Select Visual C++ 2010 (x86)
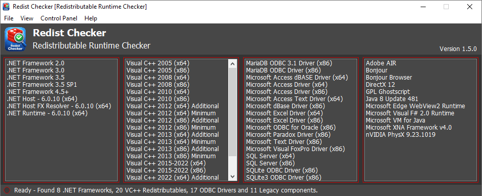Screen dimensions: 482x196 pyautogui.click(x=158, y=99)
